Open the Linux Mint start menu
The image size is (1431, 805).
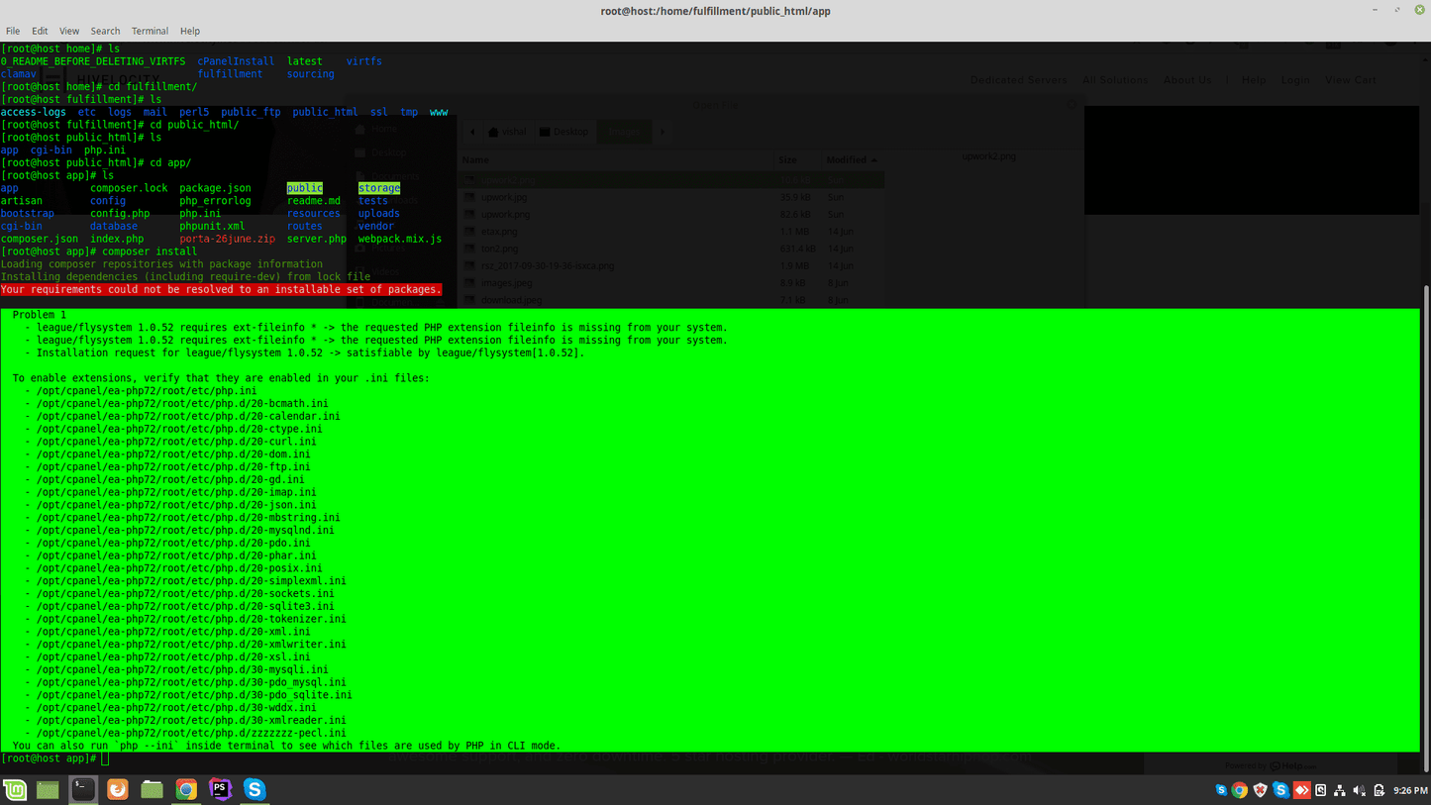pyautogui.click(x=15, y=789)
